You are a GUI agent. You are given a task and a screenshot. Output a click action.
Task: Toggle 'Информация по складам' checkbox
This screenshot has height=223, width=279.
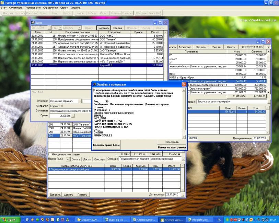coord(50,154)
